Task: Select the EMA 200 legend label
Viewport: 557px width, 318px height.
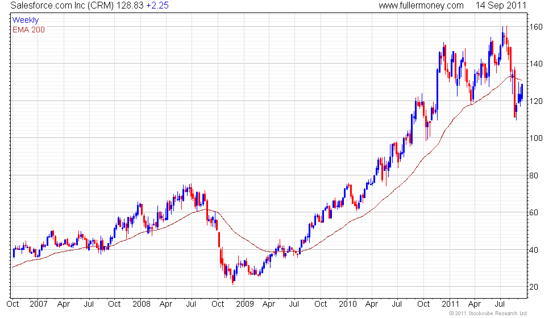Action: click(x=28, y=30)
